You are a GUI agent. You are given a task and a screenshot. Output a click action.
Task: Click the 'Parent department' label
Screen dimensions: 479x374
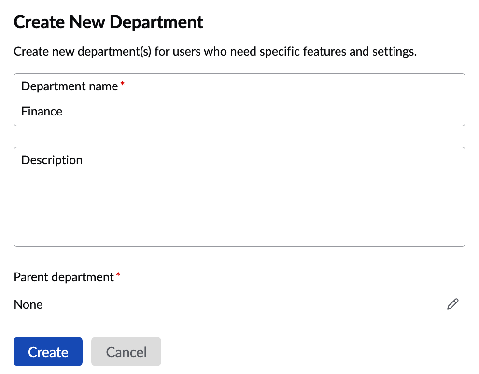tap(63, 277)
